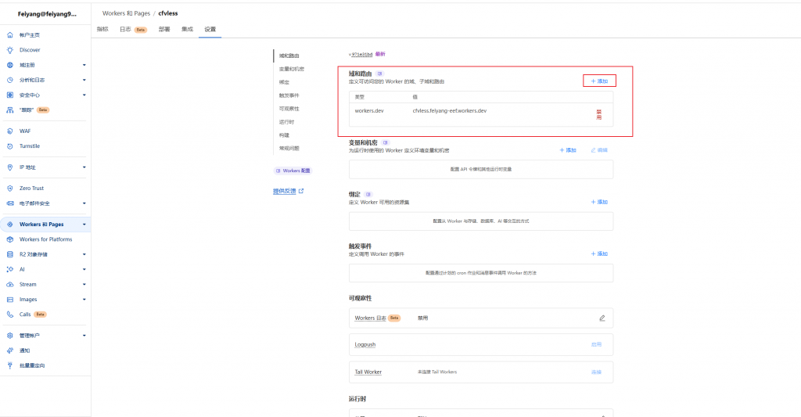Click the cfvless.feiyang-eet.workers.dev value

[x=450, y=111]
